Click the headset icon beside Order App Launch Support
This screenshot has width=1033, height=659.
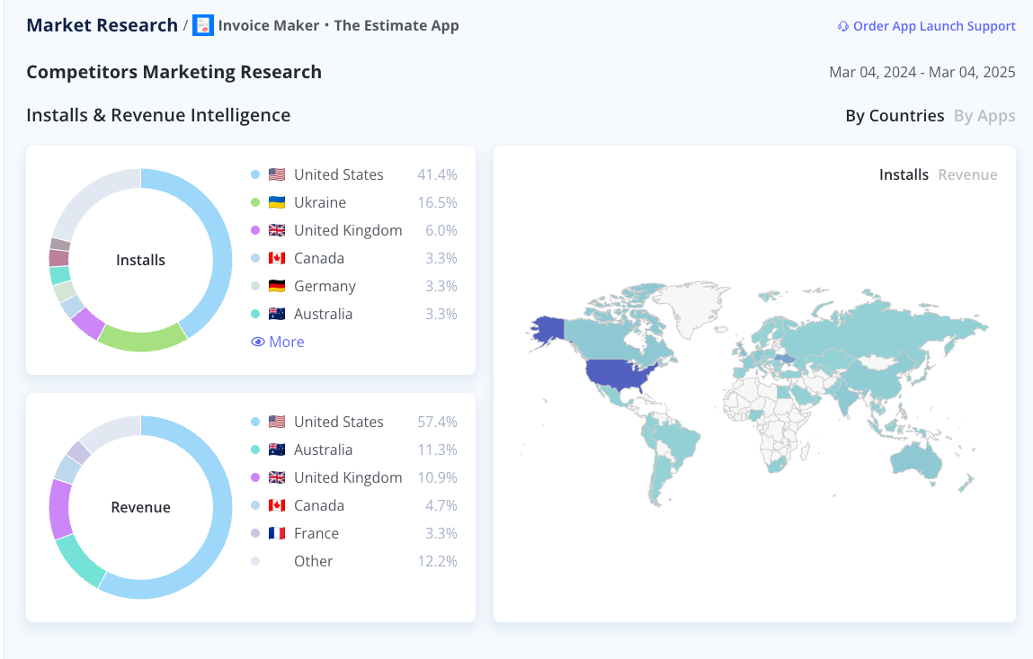coord(842,26)
